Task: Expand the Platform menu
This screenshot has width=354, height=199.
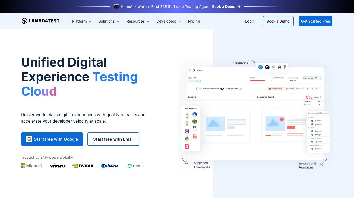Action: pyautogui.click(x=82, y=21)
